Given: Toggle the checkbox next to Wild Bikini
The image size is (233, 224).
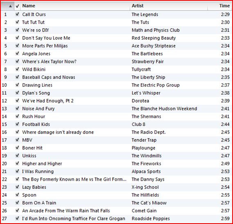Looking at the screenshot, I should [18, 69].
